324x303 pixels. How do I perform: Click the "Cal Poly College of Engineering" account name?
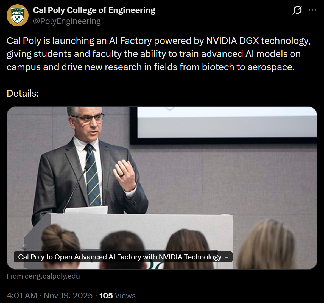94,10
